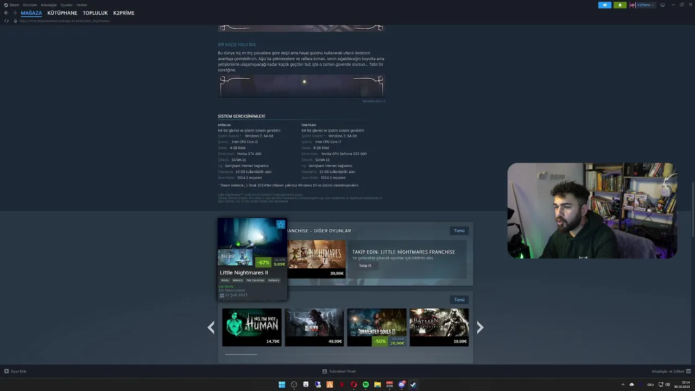Switch to Big Picture mode icon
Screen dimensions: 695x391
[662, 5]
